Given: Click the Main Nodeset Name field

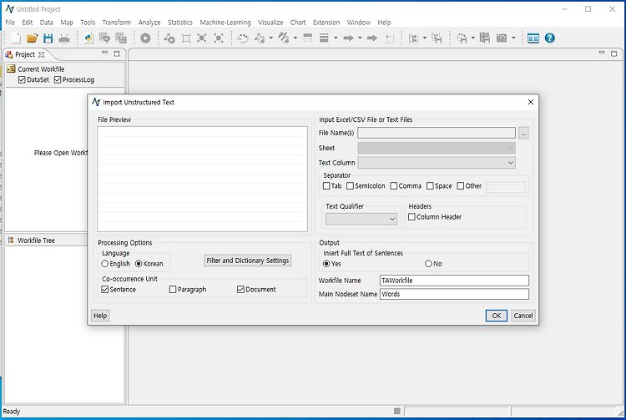Looking at the screenshot, I should [x=454, y=294].
